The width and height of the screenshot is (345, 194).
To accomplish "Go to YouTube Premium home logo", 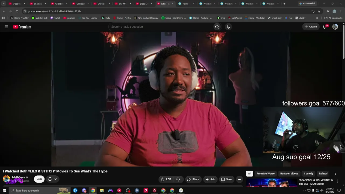I will point(22,27).
